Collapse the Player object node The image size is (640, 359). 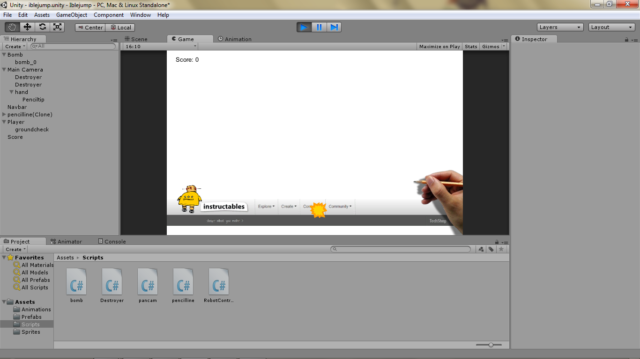coord(4,122)
